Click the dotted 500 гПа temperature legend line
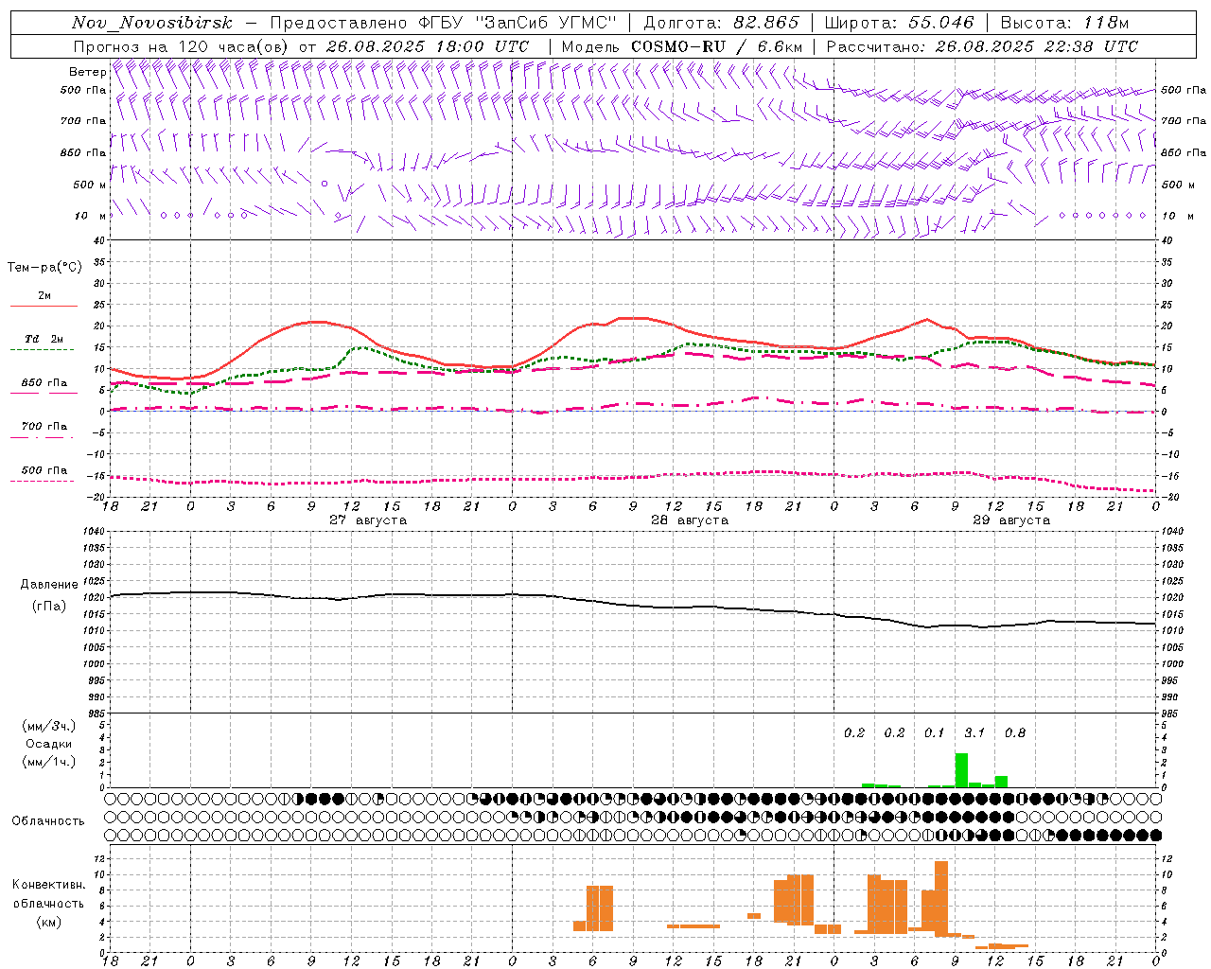 (43, 481)
